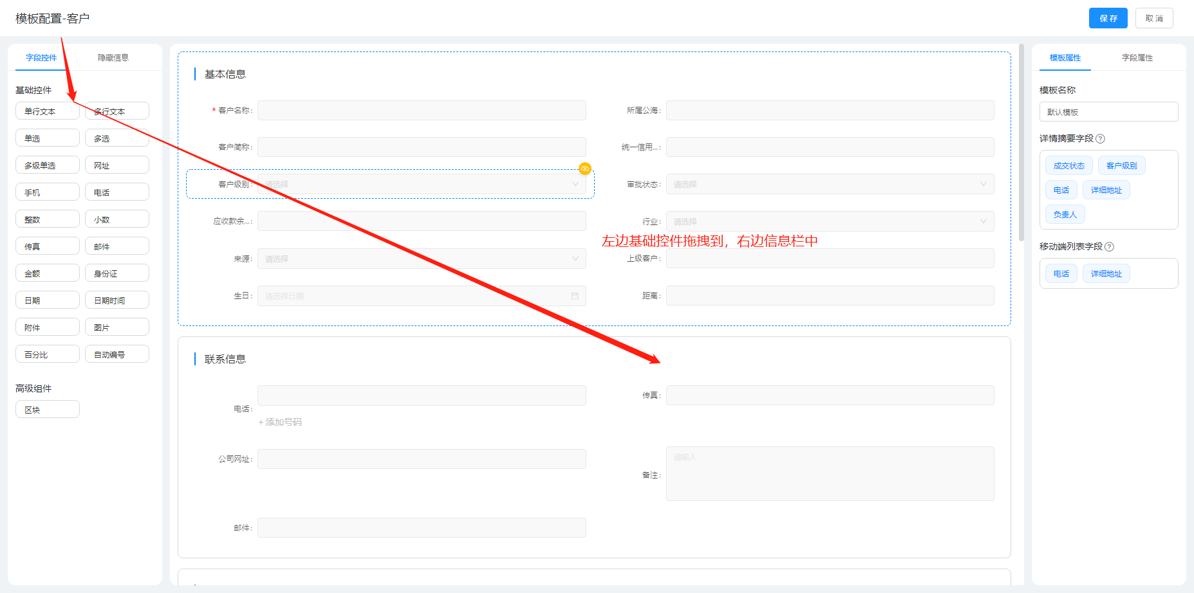Click the 联系信息 section heading
Viewport: 1194px width, 593px height.
click(225, 359)
